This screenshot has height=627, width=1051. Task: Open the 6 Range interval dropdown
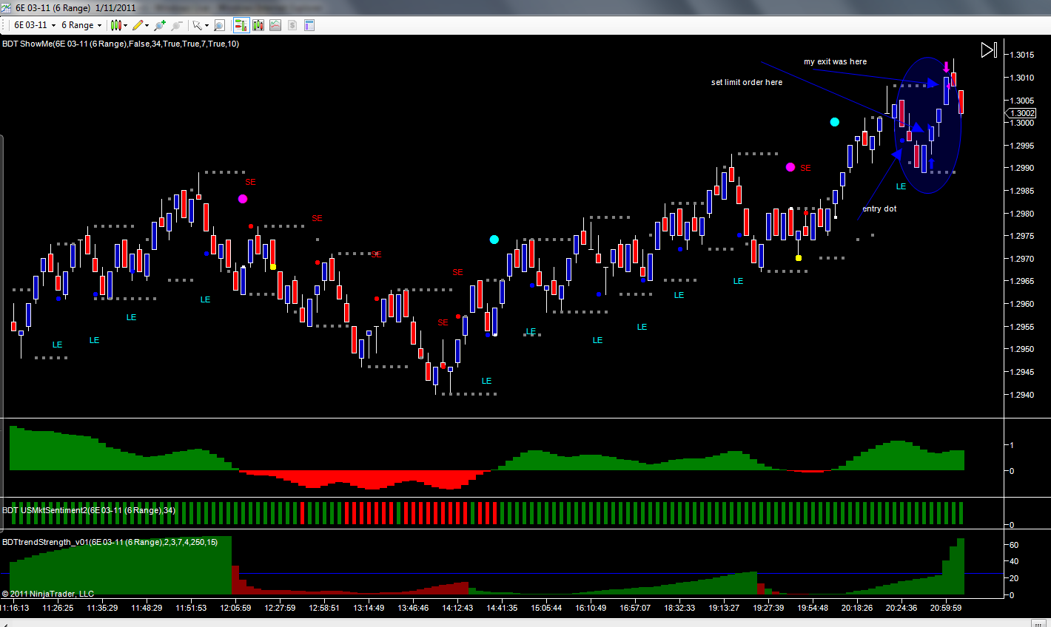(81, 25)
